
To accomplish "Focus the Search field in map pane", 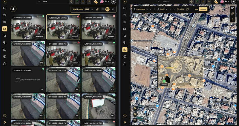I will 173,1.
